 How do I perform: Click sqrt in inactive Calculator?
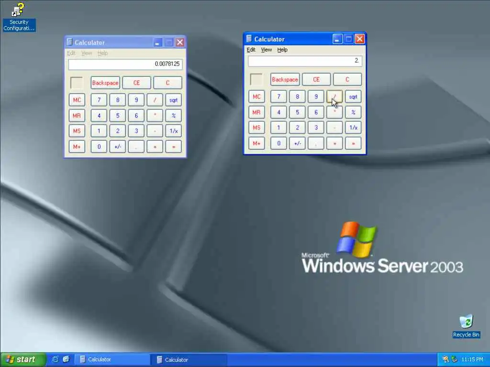173,100
